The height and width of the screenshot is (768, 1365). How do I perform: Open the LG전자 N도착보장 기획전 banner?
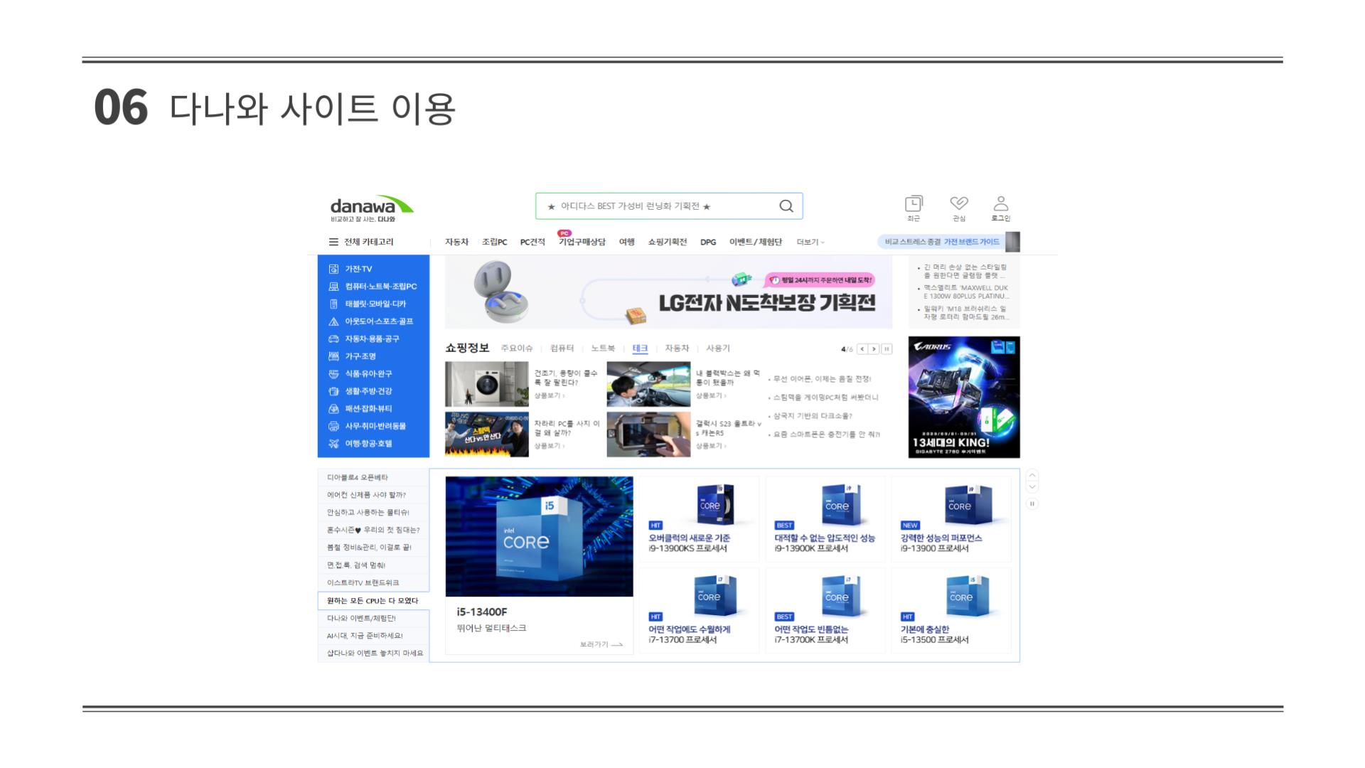click(668, 292)
